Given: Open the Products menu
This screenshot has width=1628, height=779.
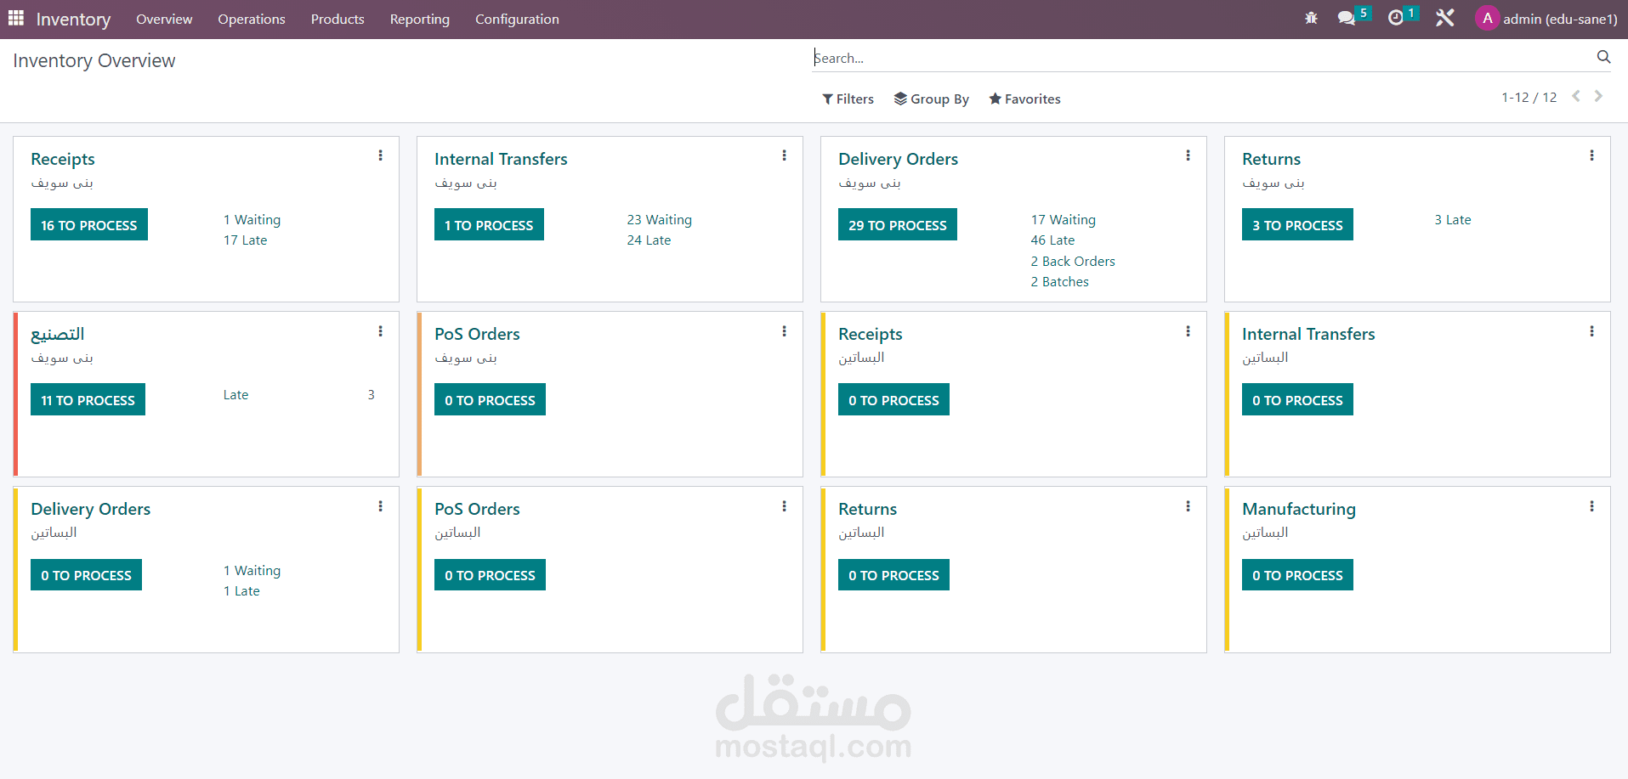Looking at the screenshot, I should coord(338,19).
